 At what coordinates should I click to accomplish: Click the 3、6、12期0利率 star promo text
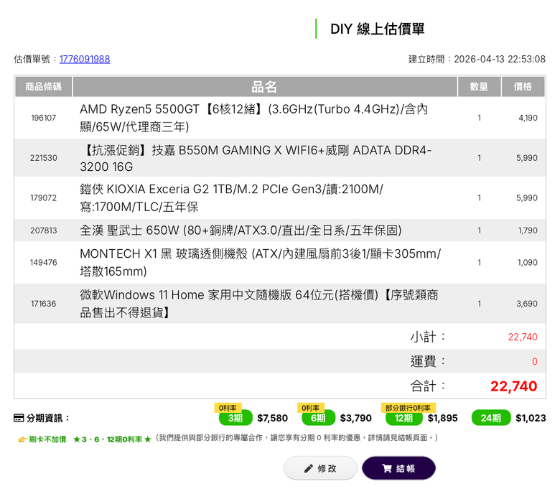tap(112, 439)
